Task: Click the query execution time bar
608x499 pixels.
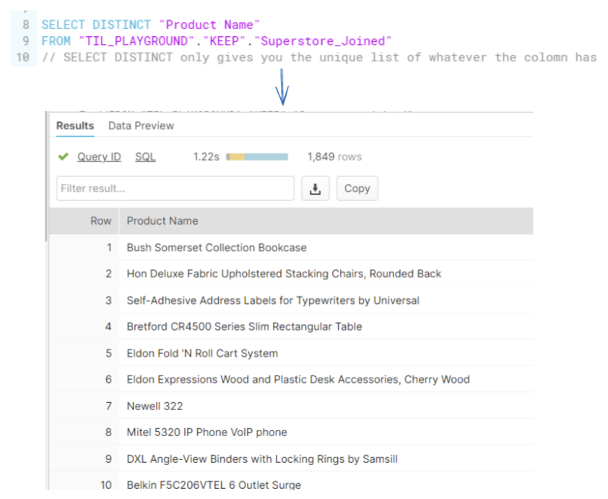Action: click(257, 157)
